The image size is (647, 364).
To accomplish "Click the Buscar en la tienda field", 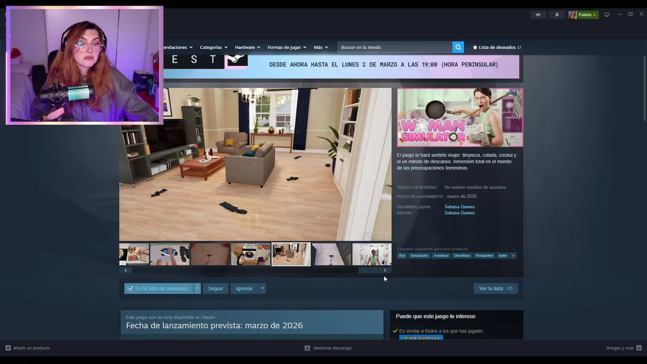I will [x=395, y=47].
